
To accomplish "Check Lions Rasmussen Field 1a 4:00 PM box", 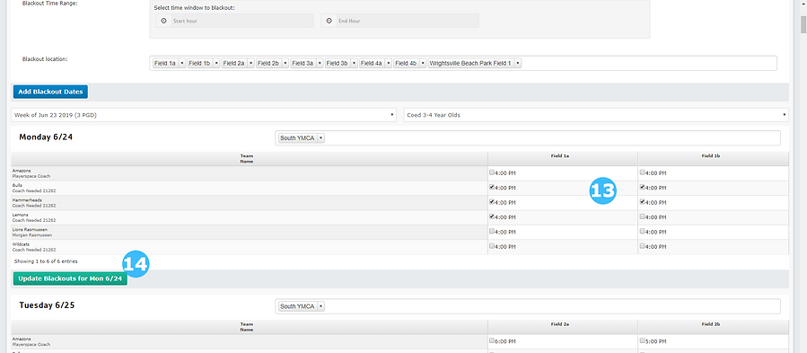I will [x=492, y=232].
